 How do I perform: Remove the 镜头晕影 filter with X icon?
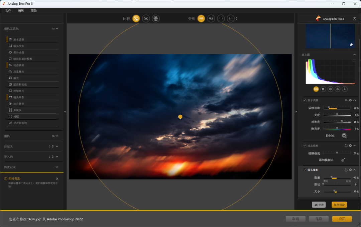[x=350, y=170]
